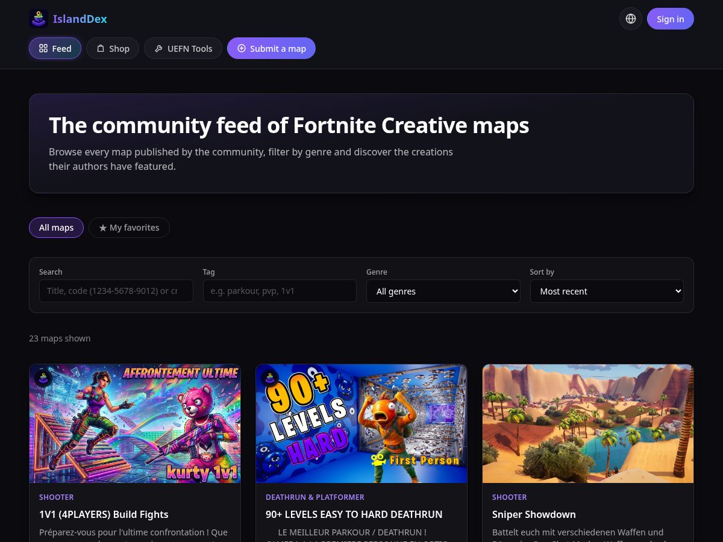The image size is (723, 542).
Task: Open the Sort by Most recent dropdown
Action: 607,291
